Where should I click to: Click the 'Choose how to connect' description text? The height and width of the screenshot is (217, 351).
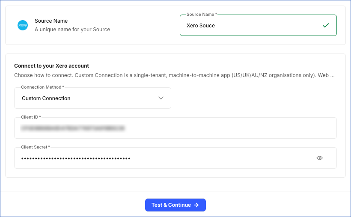(x=174, y=75)
